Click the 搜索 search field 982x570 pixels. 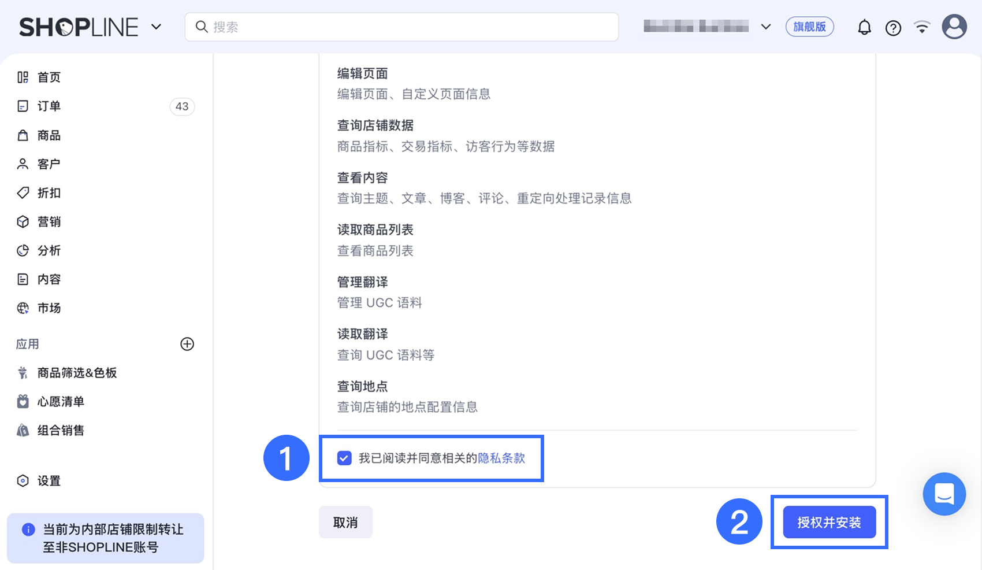point(401,27)
